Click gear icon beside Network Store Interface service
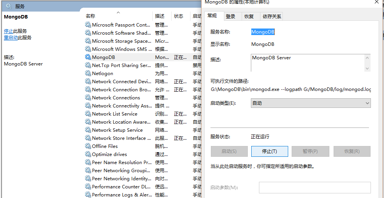 point(88,138)
